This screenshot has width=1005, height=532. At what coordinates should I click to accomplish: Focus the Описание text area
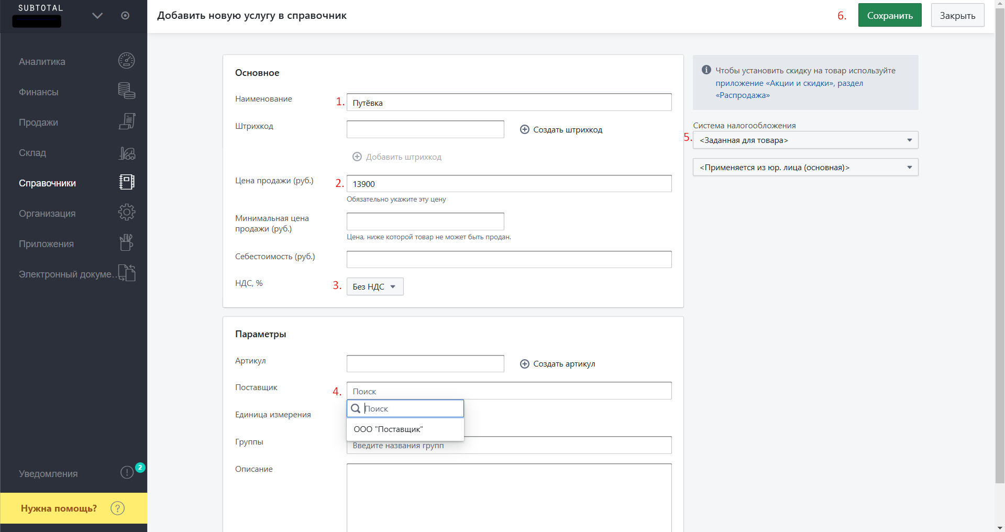(x=509, y=497)
